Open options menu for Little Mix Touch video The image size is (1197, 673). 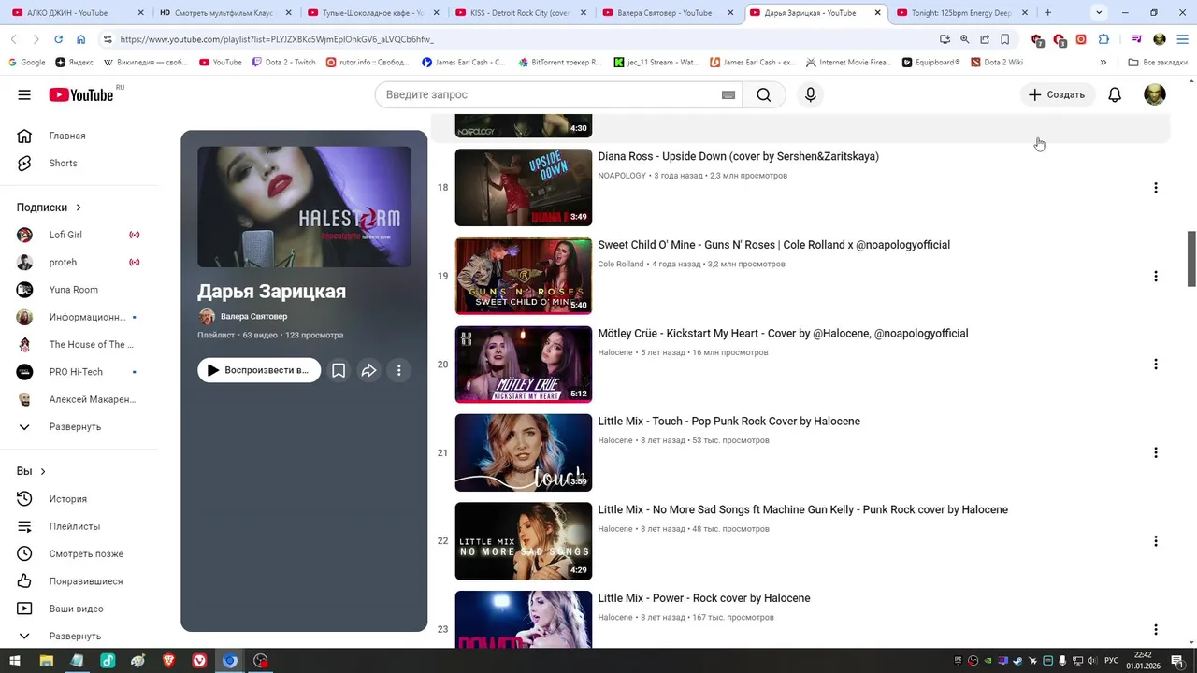coord(1156,453)
